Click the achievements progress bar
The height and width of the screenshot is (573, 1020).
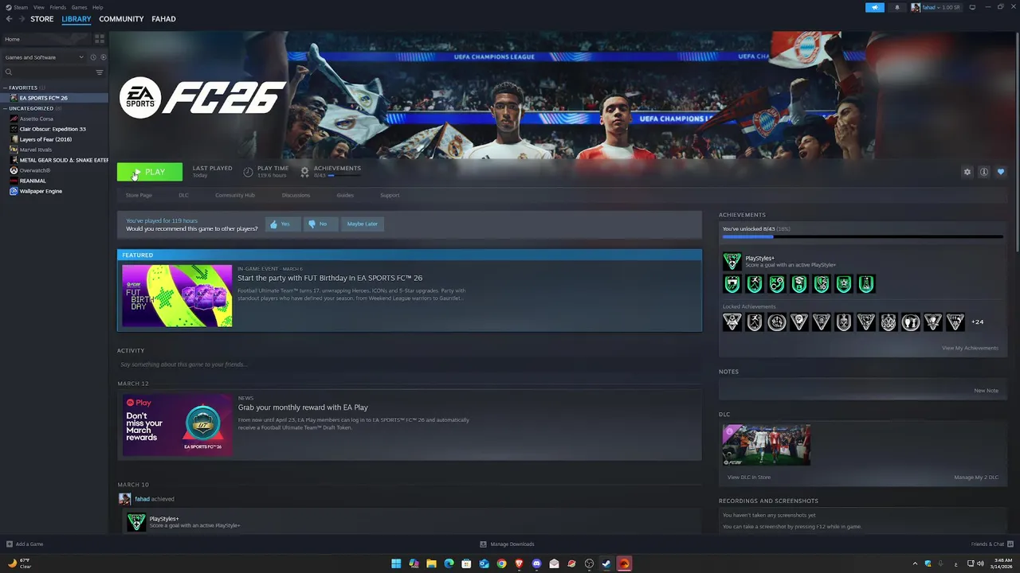(862, 237)
